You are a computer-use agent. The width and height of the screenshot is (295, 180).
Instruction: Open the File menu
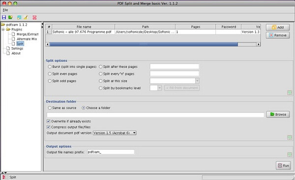click(5, 10)
